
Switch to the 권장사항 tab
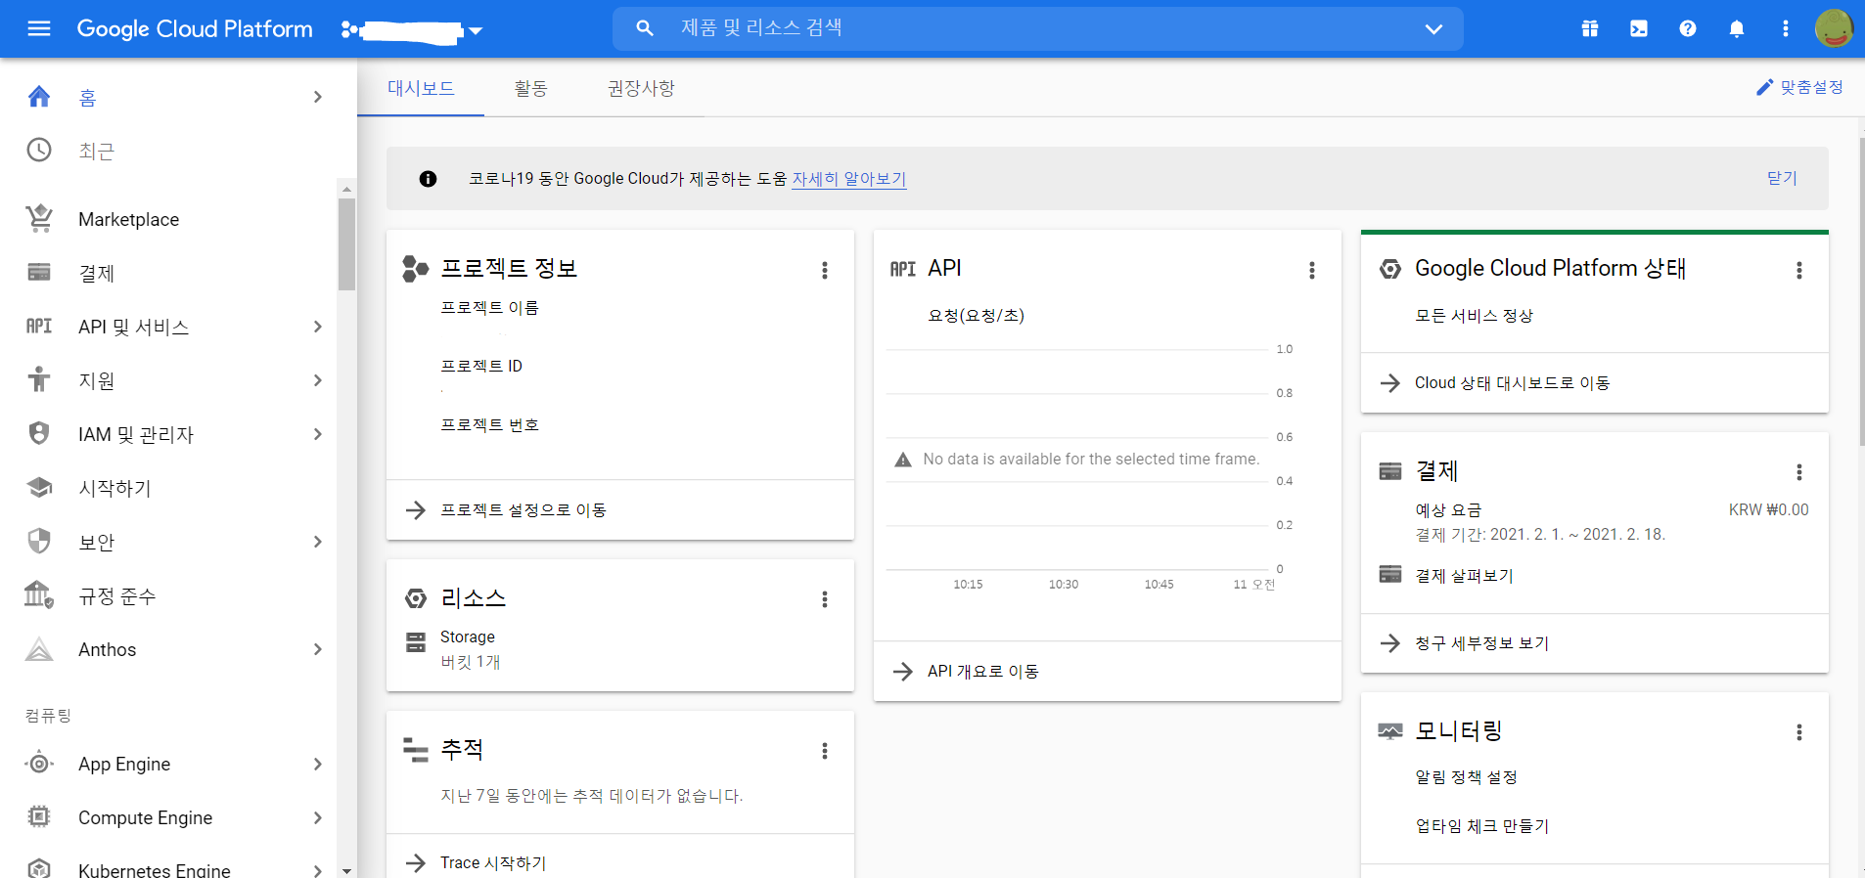(x=641, y=88)
